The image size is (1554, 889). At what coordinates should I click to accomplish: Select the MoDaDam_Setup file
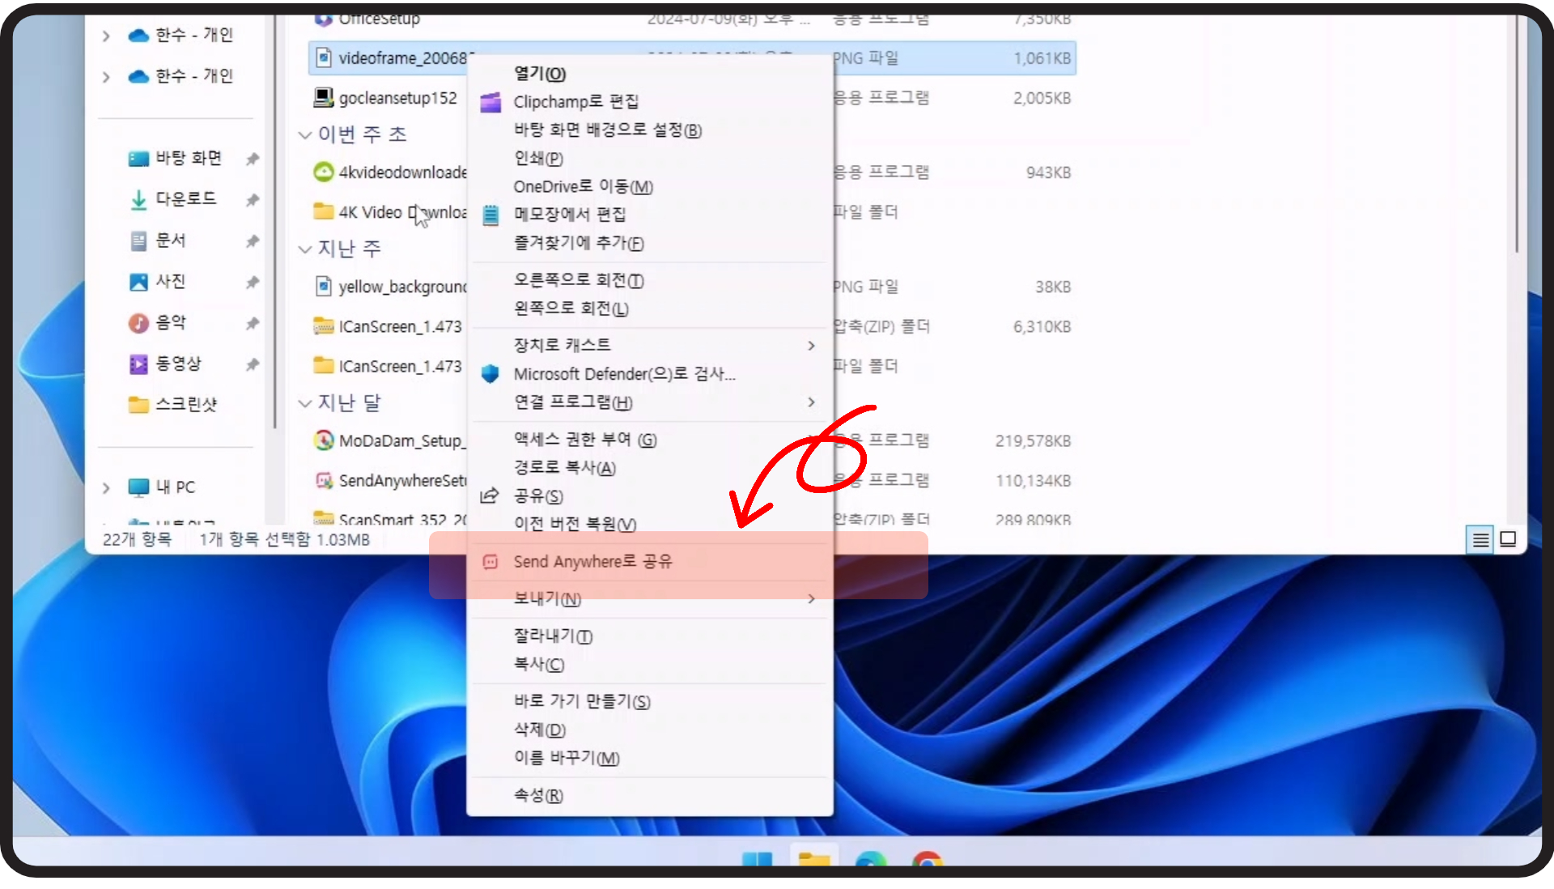click(401, 440)
